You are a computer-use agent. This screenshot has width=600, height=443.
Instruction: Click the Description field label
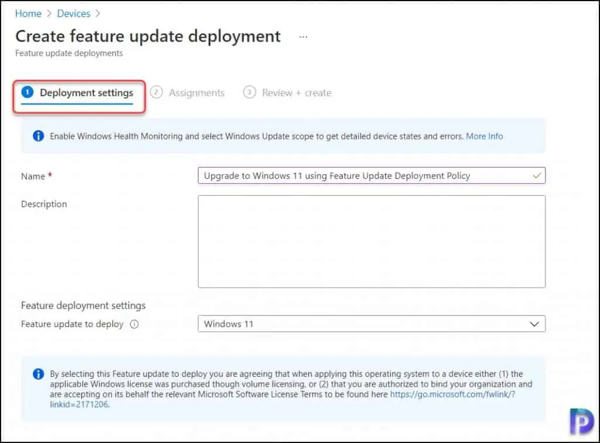coord(44,204)
